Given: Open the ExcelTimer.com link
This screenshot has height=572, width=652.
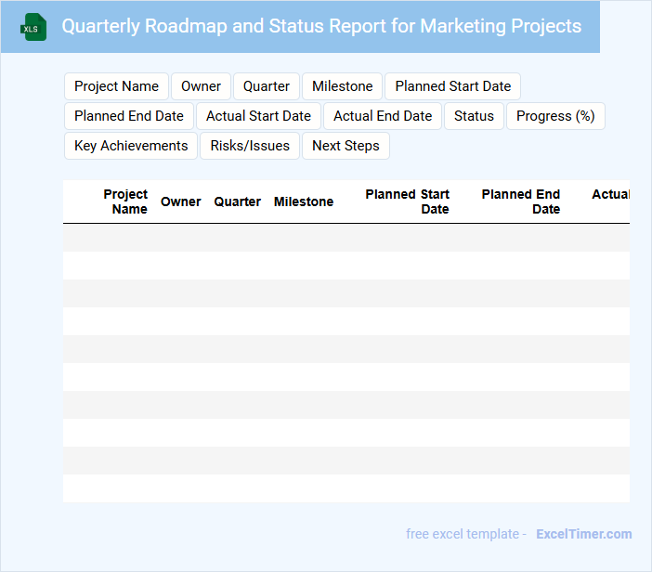Looking at the screenshot, I should tap(583, 534).
